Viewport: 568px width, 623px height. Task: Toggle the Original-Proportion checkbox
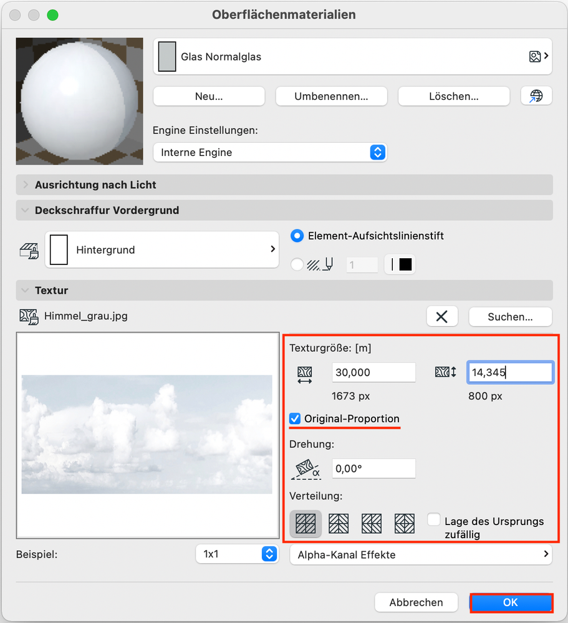295,419
